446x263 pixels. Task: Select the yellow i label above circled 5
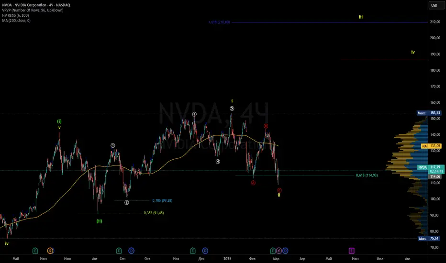pyautogui.click(x=232, y=101)
